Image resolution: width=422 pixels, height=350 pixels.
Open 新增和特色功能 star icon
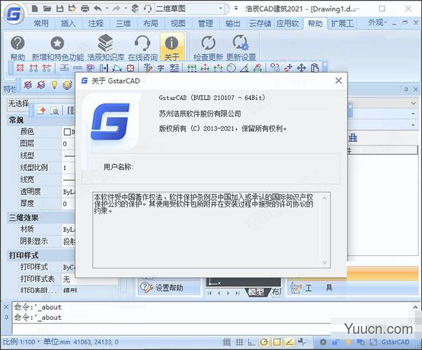[x=58, y=43]
